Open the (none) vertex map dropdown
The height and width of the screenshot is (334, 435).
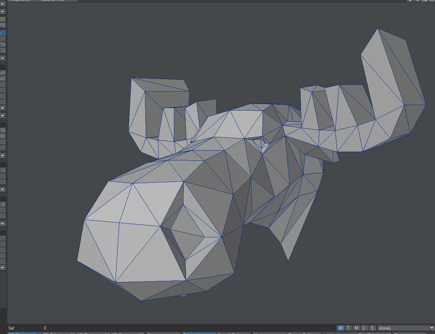[406, 328]
